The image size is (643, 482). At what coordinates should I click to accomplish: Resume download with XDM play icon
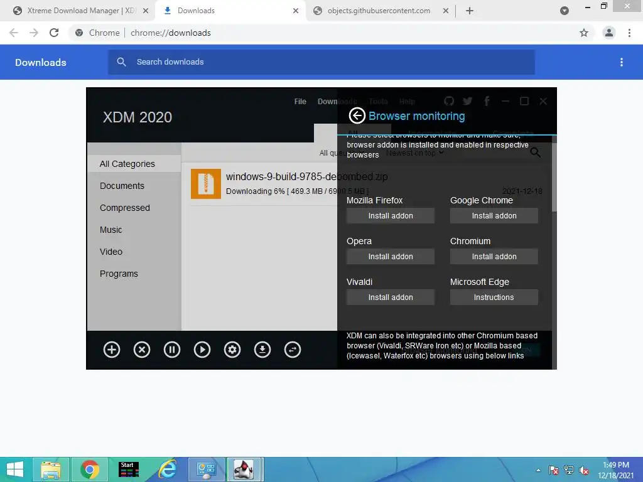click(202, 350)
